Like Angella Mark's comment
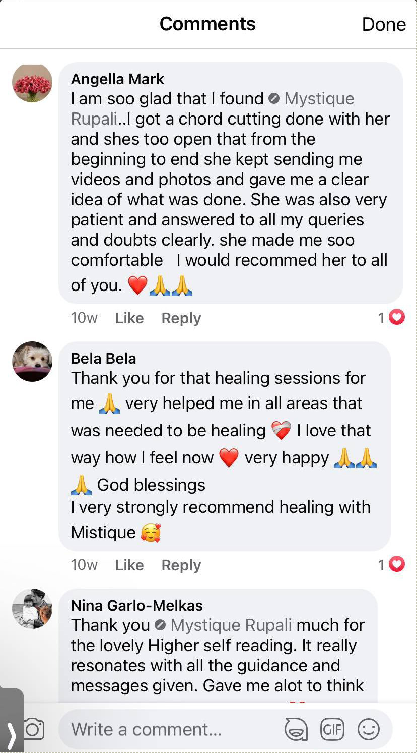Screen dimensions: 417x754 click(129, 318)
